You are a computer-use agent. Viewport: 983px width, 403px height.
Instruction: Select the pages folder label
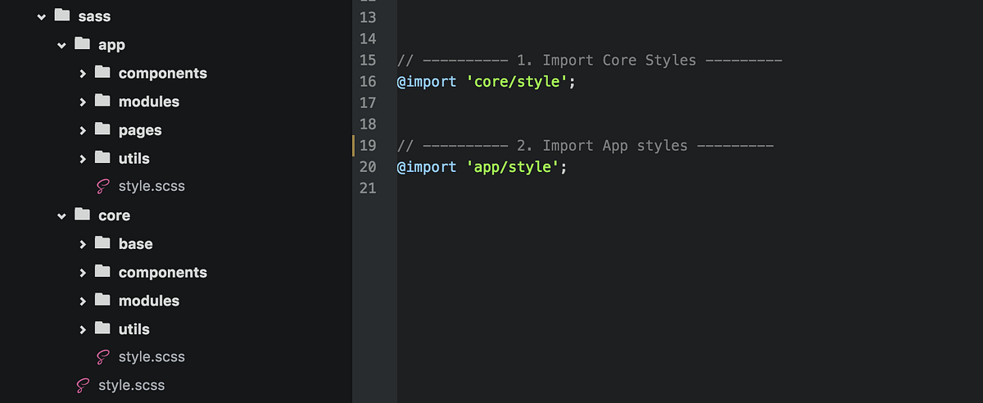(140, 130)
